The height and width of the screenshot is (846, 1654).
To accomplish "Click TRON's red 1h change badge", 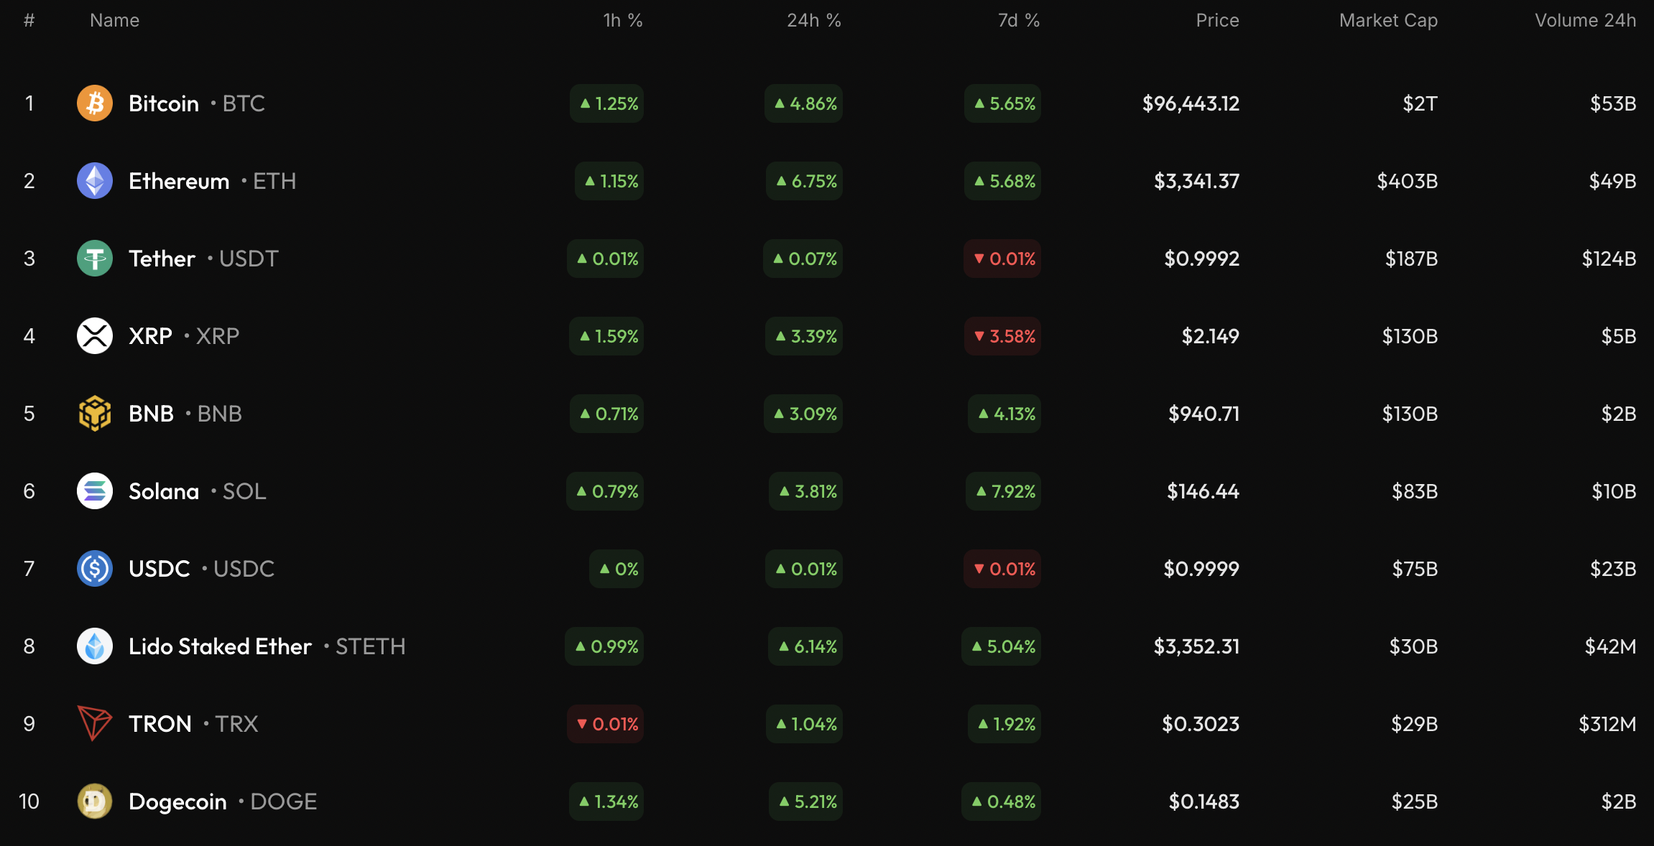I will click(606, 724).
